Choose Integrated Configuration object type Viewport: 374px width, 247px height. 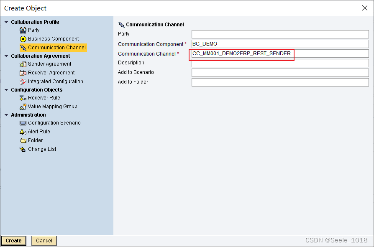point(56,81)
